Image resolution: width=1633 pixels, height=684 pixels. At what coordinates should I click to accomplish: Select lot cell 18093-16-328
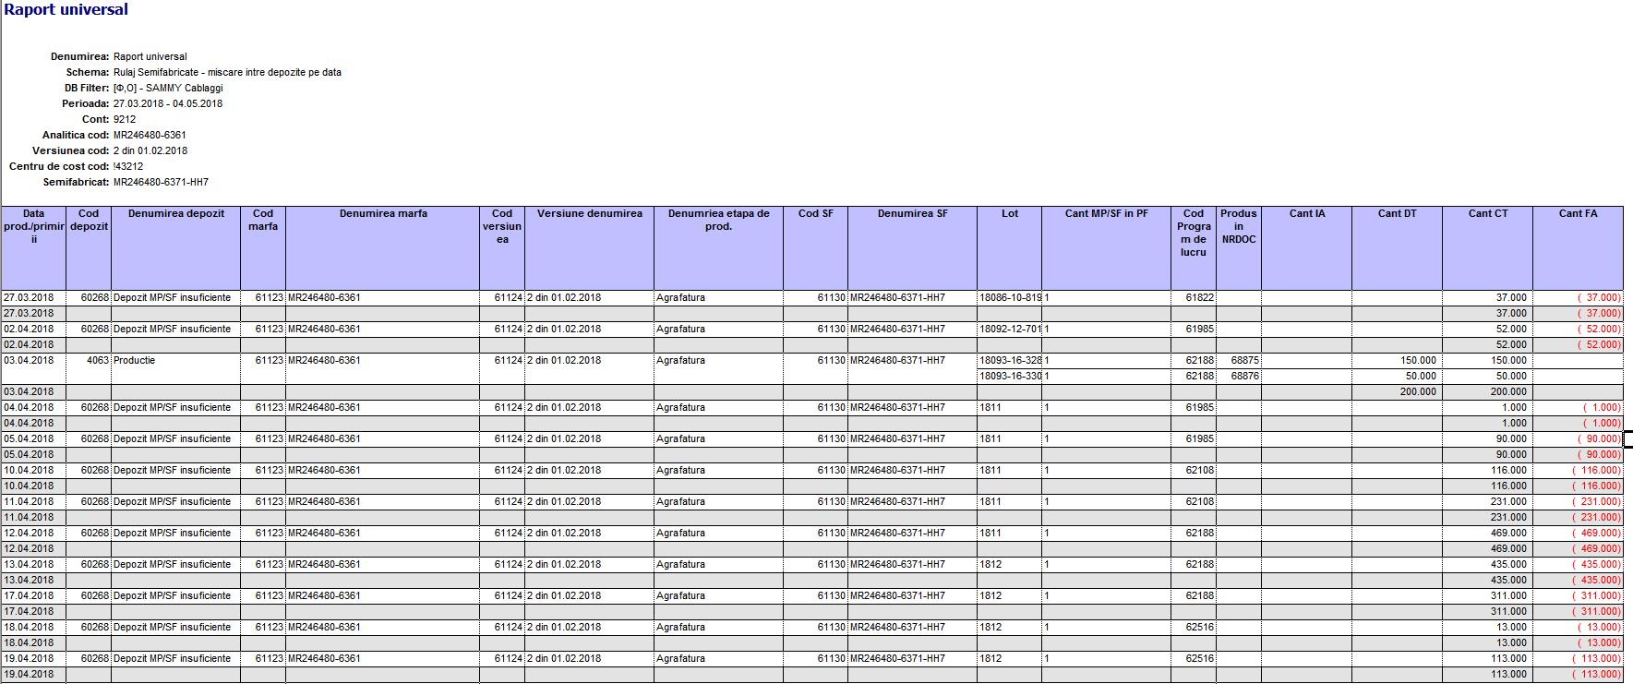[1009, 361]
